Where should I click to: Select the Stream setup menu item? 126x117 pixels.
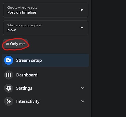tap(46, 60)
